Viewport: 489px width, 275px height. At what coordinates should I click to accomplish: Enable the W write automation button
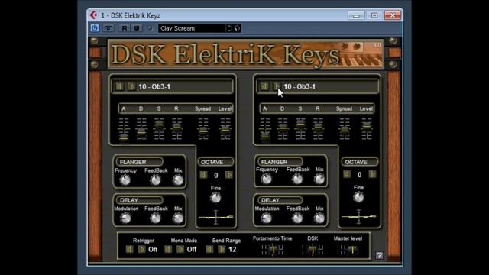pyautogui.click(x=137, y=28)
